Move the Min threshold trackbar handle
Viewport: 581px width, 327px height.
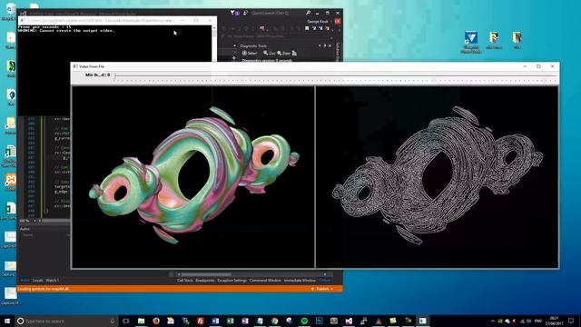click(x=115, y=75)
